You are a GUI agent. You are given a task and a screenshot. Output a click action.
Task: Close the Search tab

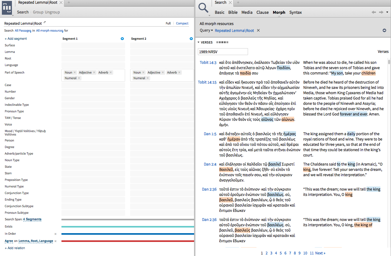(x=230, y=3)
